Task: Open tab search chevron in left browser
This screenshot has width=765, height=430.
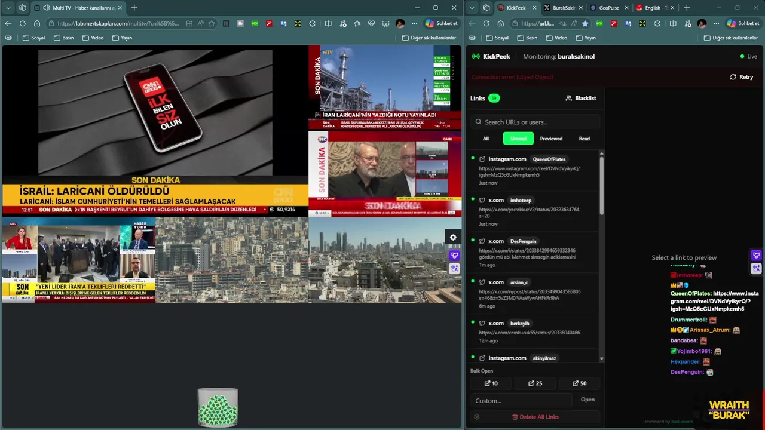Action: click(8, 8)
